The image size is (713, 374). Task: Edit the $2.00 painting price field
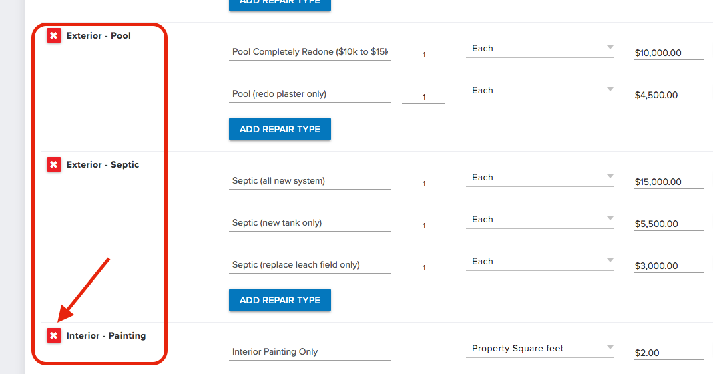tap(669, 353)
